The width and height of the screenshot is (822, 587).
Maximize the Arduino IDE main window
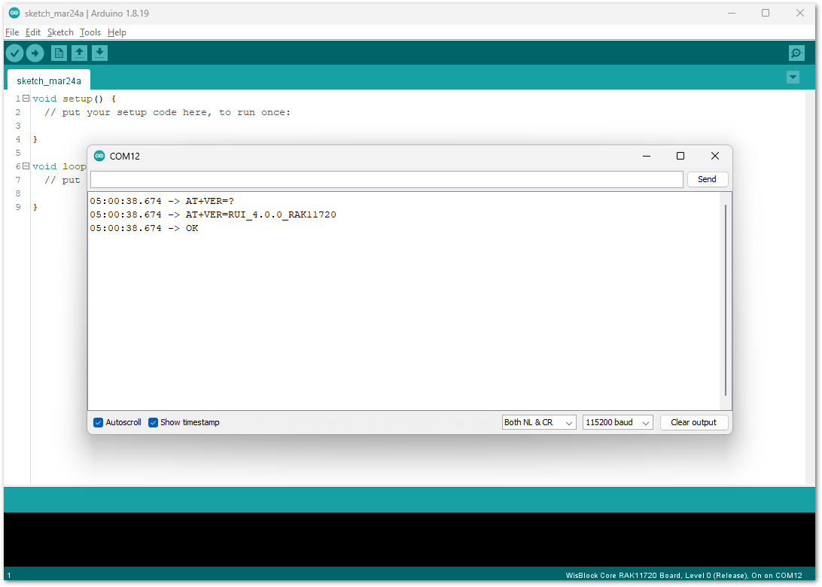tap(766, 13)
